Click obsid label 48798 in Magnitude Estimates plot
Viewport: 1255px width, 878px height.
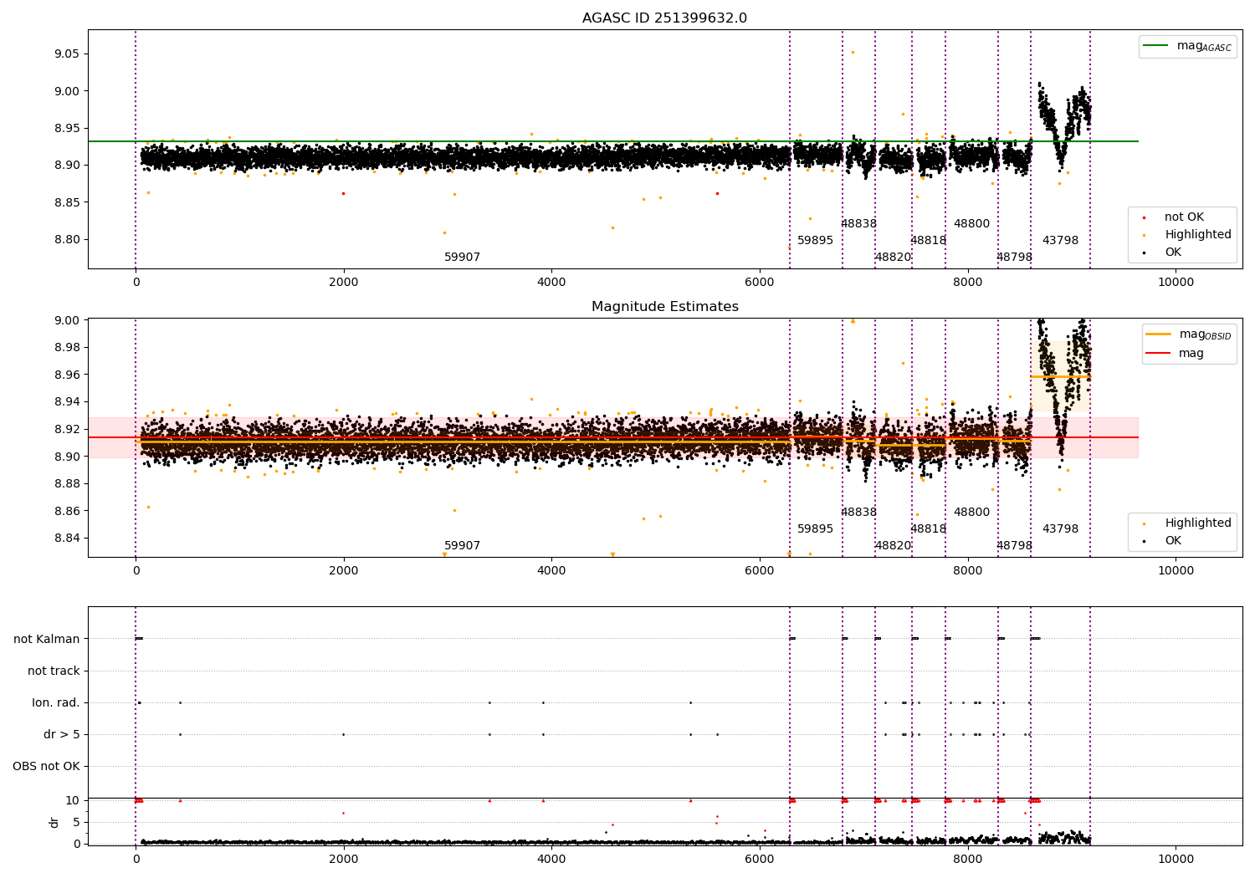pos(1014,546)
